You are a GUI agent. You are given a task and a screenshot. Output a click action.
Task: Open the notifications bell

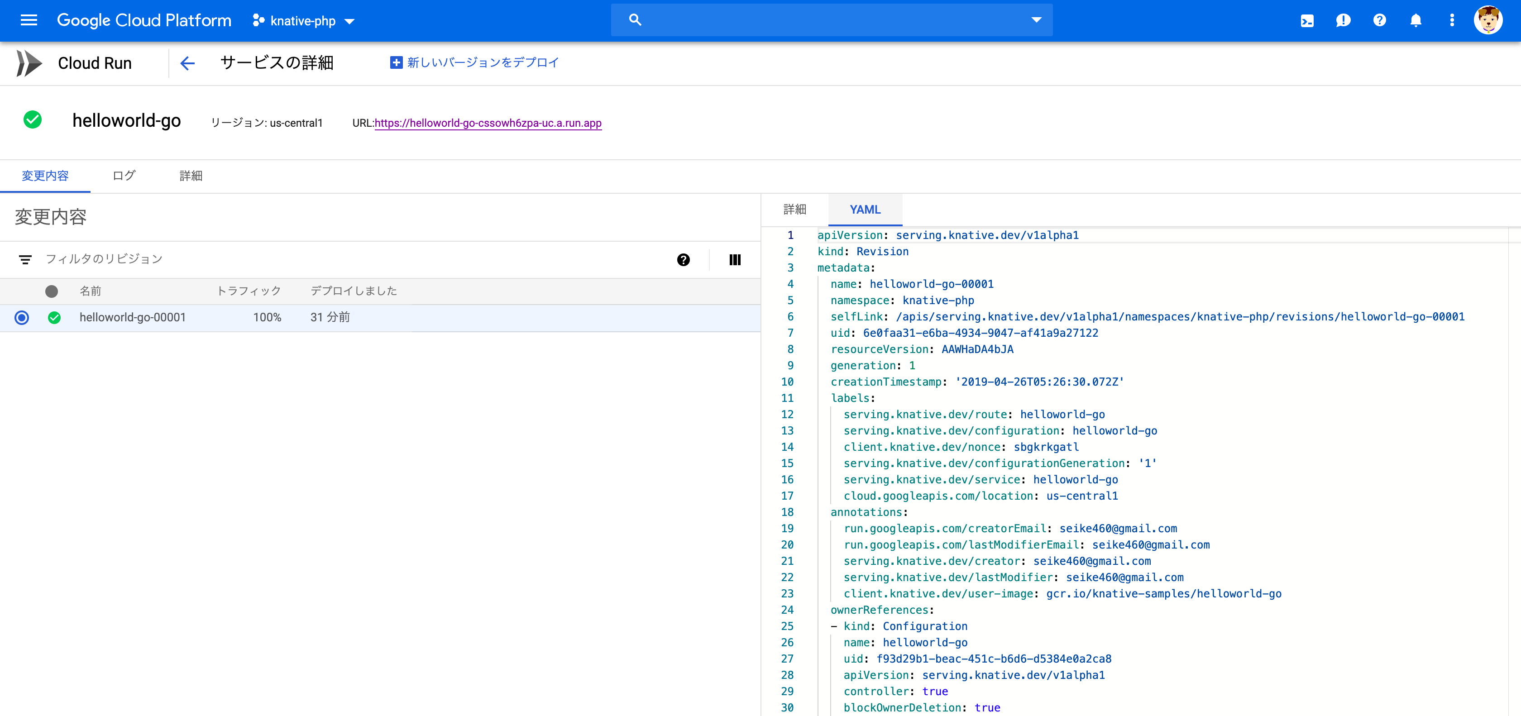click(x=1416, y=21)
